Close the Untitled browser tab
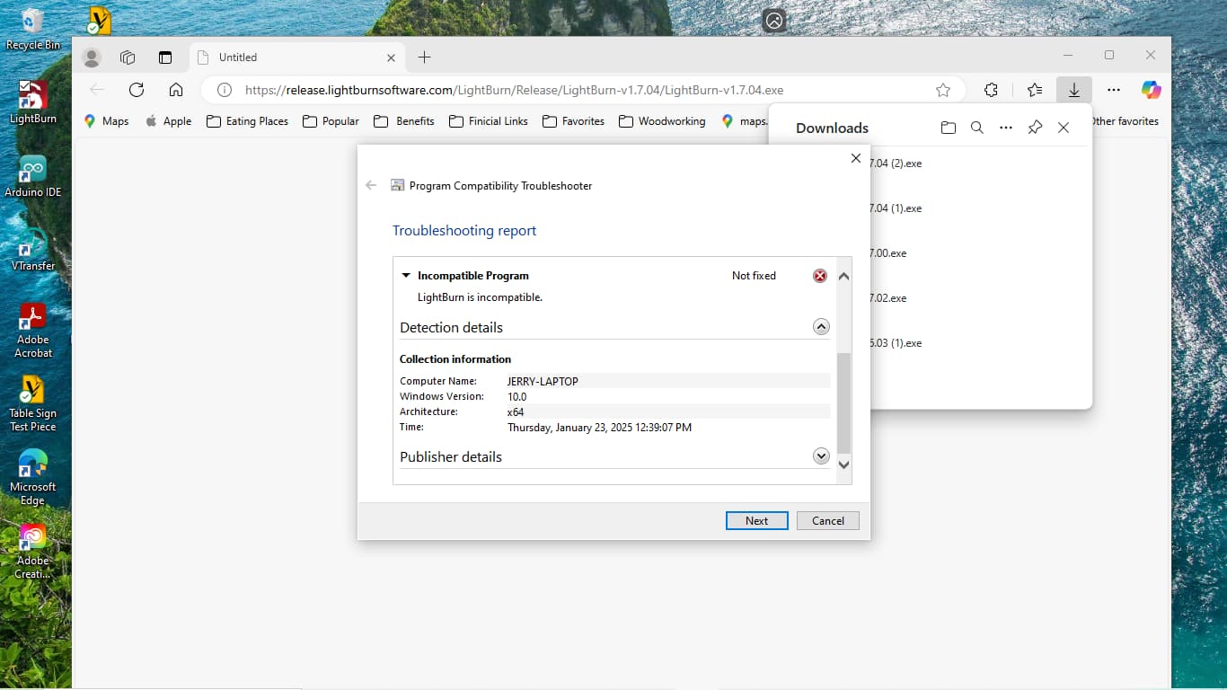 click(391, 57)
